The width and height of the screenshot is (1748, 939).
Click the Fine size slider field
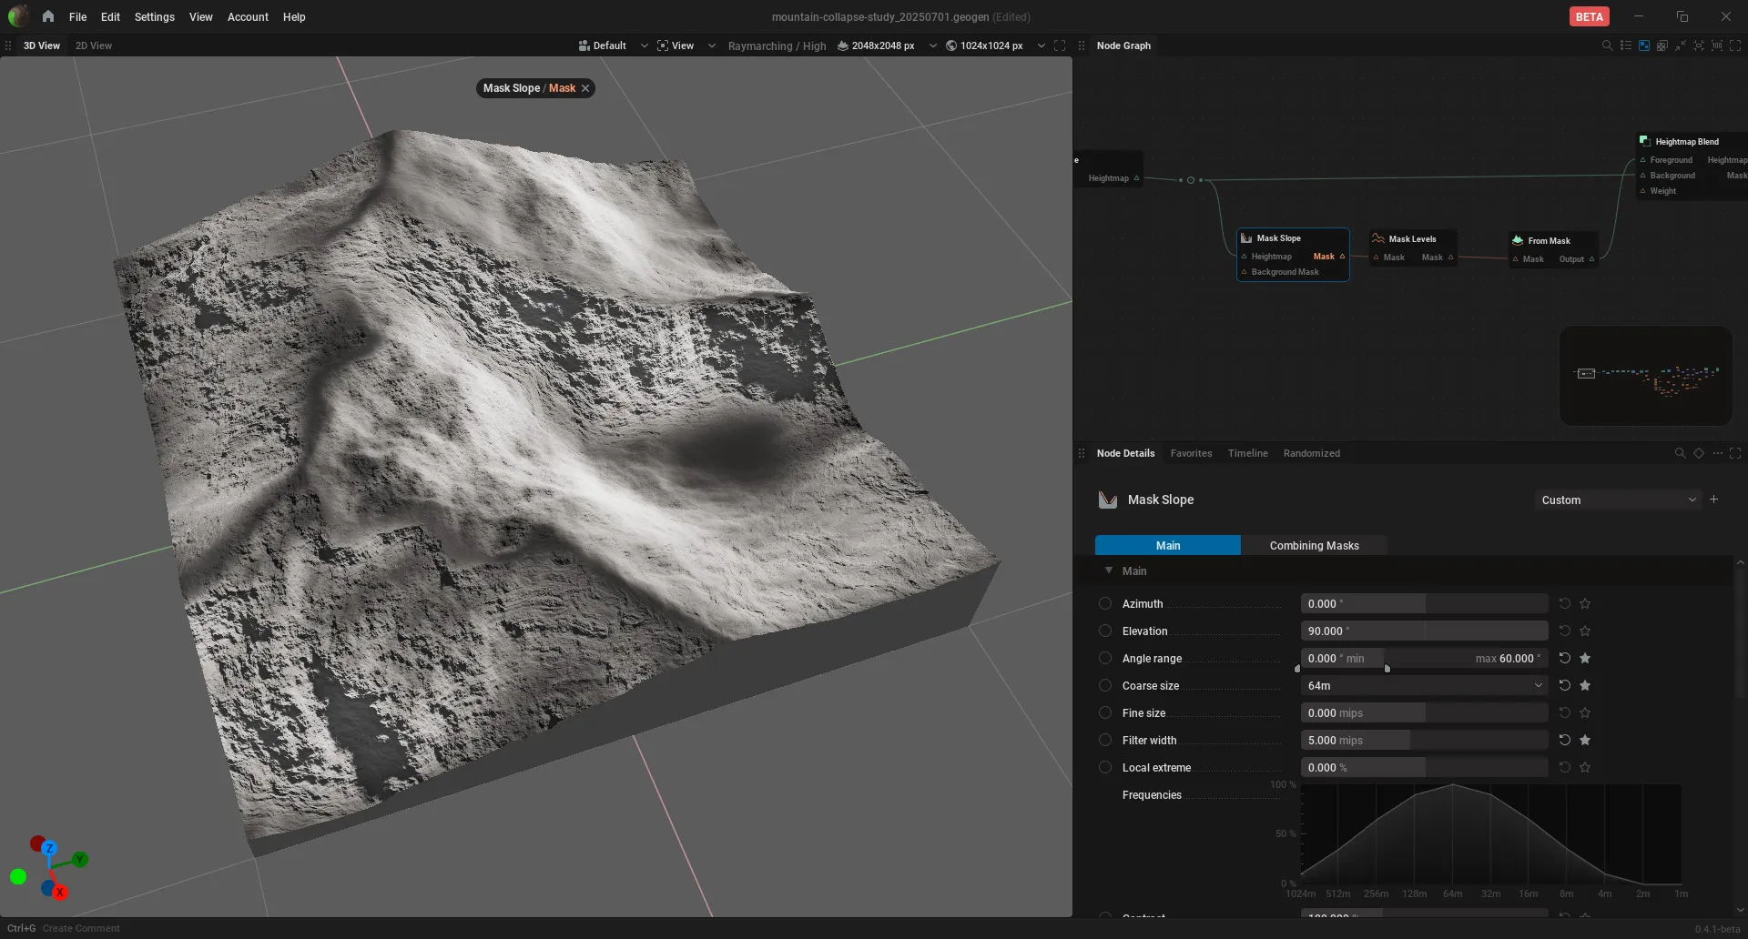(1424, 712)
